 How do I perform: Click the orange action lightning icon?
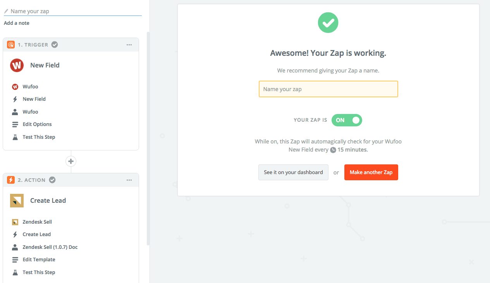point(11,180)
